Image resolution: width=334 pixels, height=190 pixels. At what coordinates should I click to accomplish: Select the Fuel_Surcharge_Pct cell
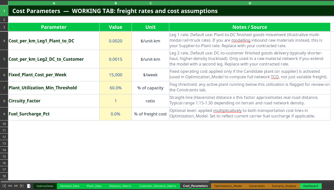[54, 114]
